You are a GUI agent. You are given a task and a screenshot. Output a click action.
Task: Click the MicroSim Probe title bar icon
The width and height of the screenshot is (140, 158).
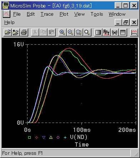(x=6, y=5)
